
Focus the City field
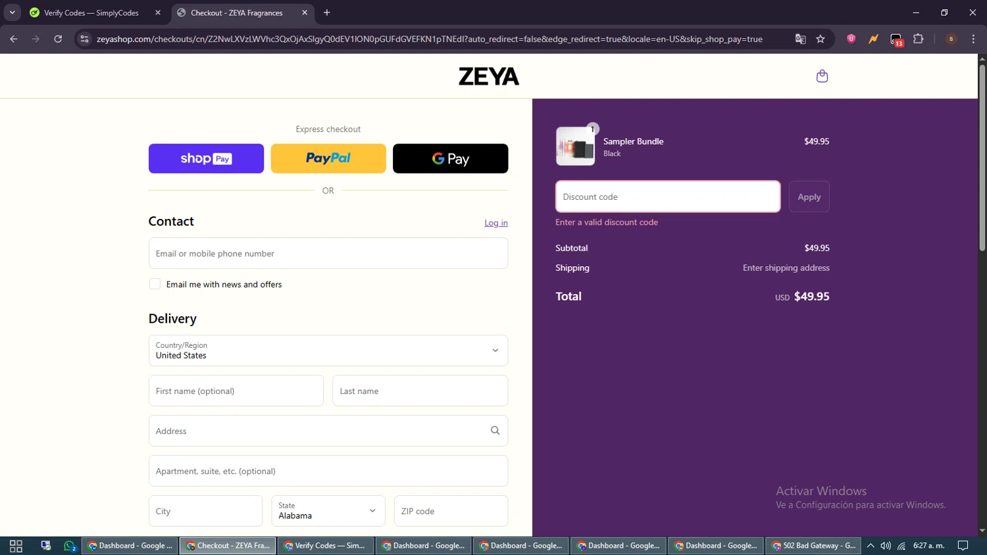pos(205,511)
